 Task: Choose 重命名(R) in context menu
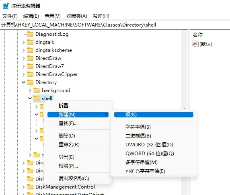click(x=78, y=145)
